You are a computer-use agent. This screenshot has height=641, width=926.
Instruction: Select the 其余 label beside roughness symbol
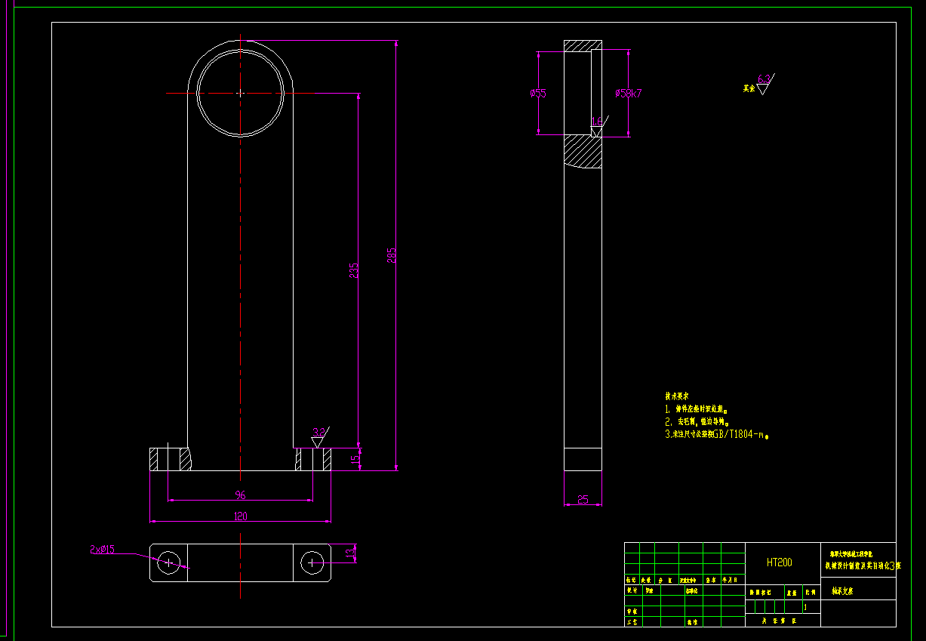[748, 88]
